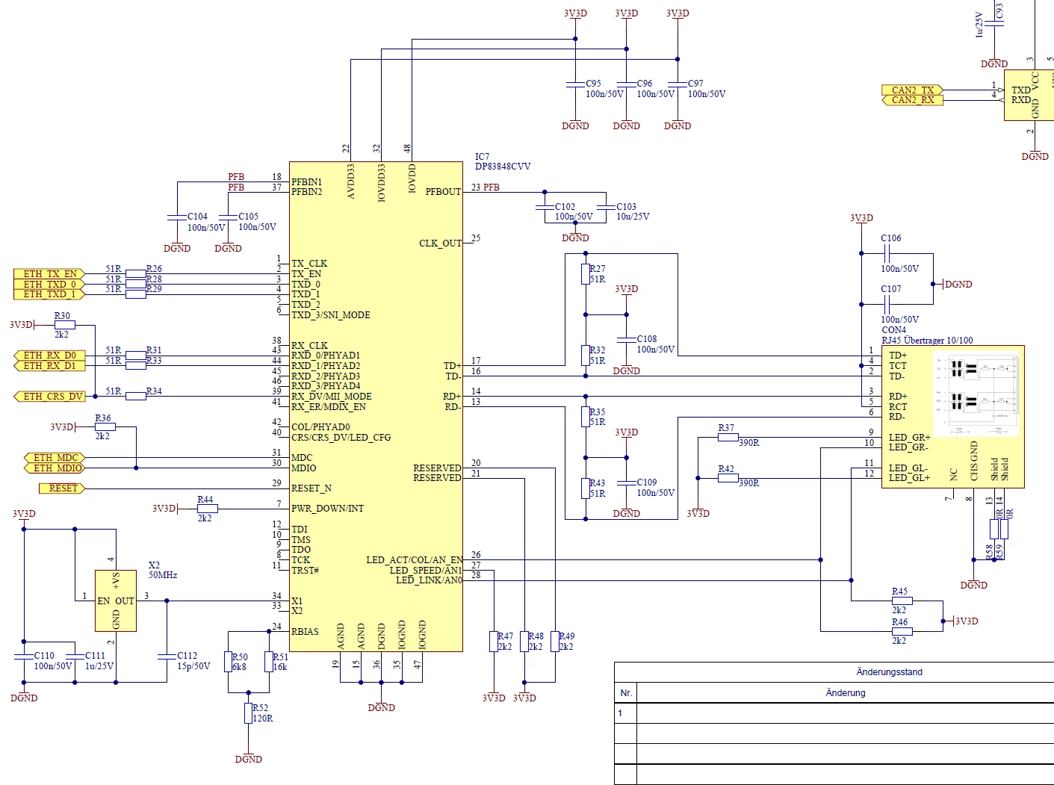Select resistor R47 designator
Image resolution: width=1054 pixels, height=785 pixels.
coord(506,637)
